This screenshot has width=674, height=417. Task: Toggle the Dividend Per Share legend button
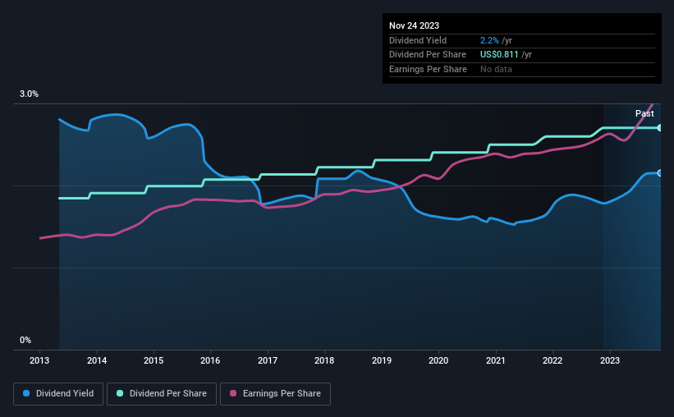pyautogui.click(x=162, y=394)
